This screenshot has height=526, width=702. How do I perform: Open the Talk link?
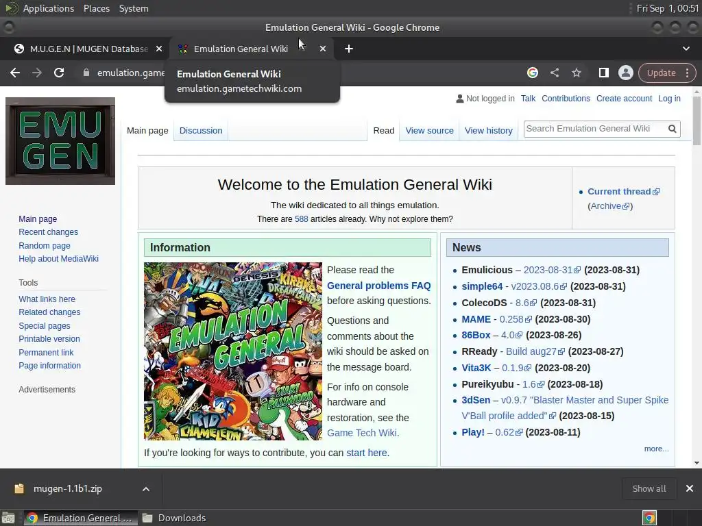528,99
